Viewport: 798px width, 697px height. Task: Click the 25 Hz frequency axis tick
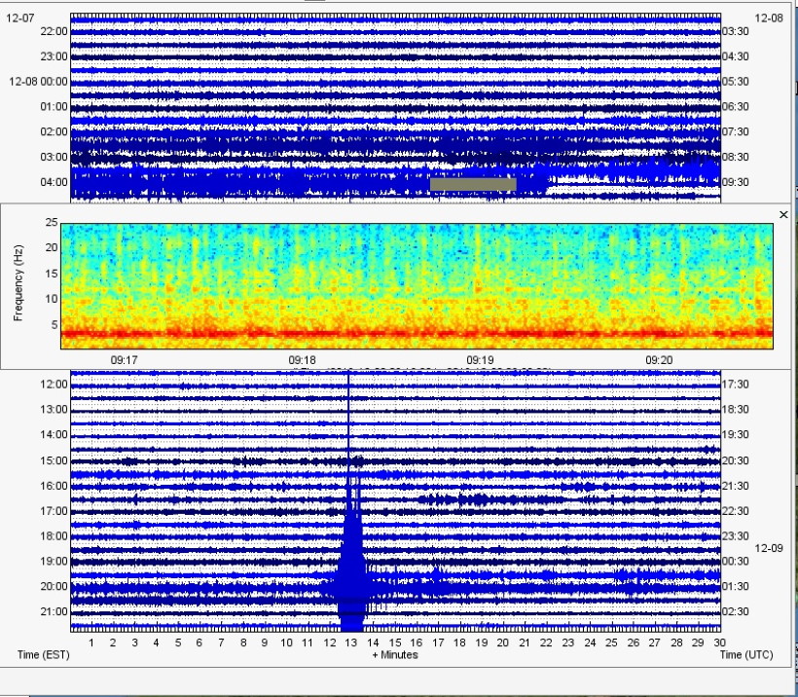[x=51, y=223]
